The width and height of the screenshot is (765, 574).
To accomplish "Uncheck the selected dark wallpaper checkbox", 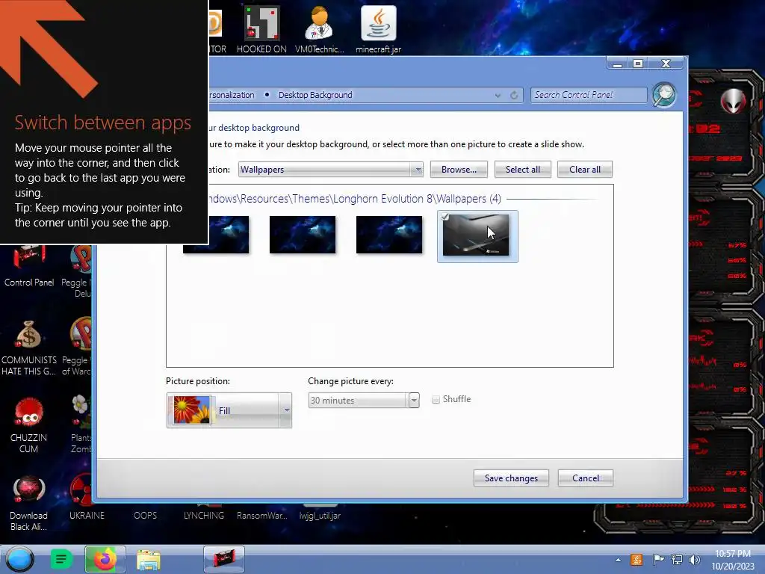I will tap(445, 217).
